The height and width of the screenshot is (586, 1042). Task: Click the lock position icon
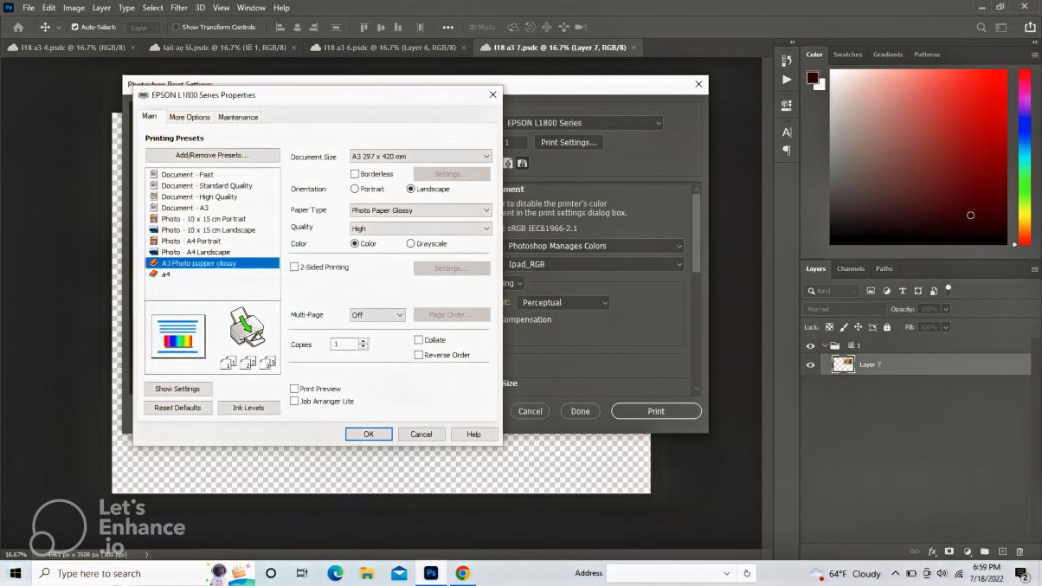point(858,327)
